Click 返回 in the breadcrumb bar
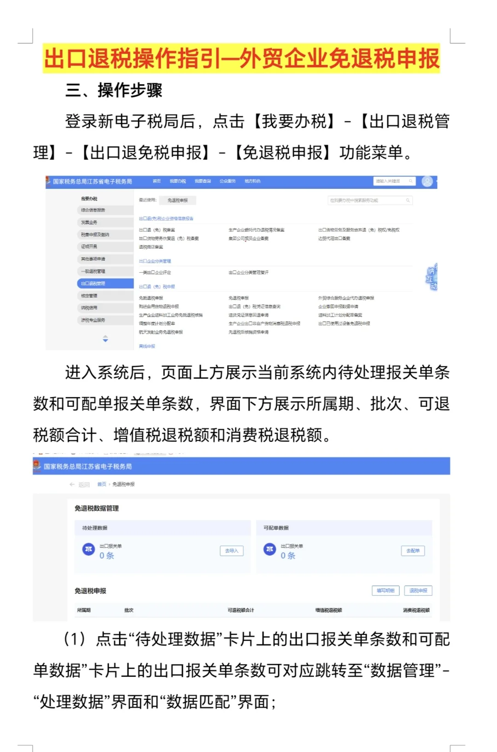The width and height of the screenshot is (497, 752). [84, 485]
